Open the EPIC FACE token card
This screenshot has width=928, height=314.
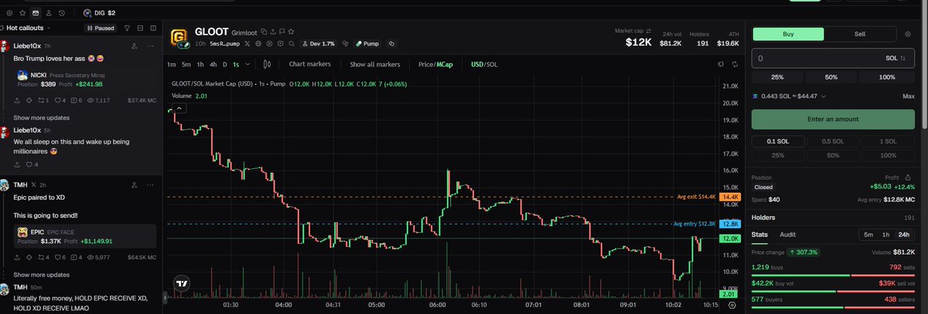85,235
